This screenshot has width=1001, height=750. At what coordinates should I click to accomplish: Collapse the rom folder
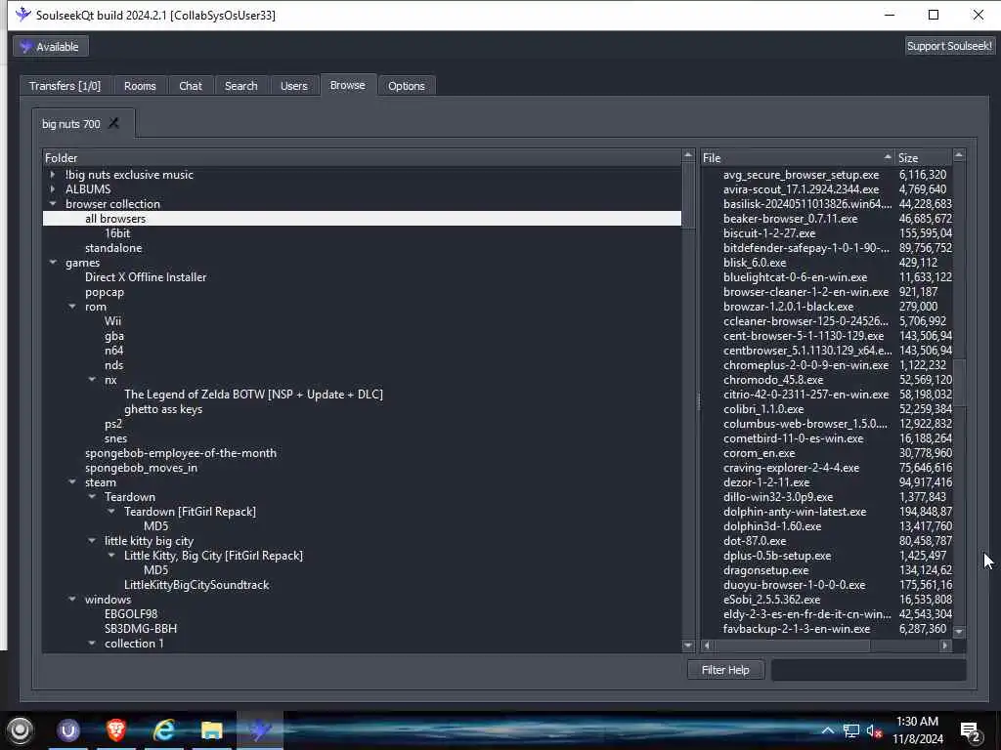(x=72, y=306)
